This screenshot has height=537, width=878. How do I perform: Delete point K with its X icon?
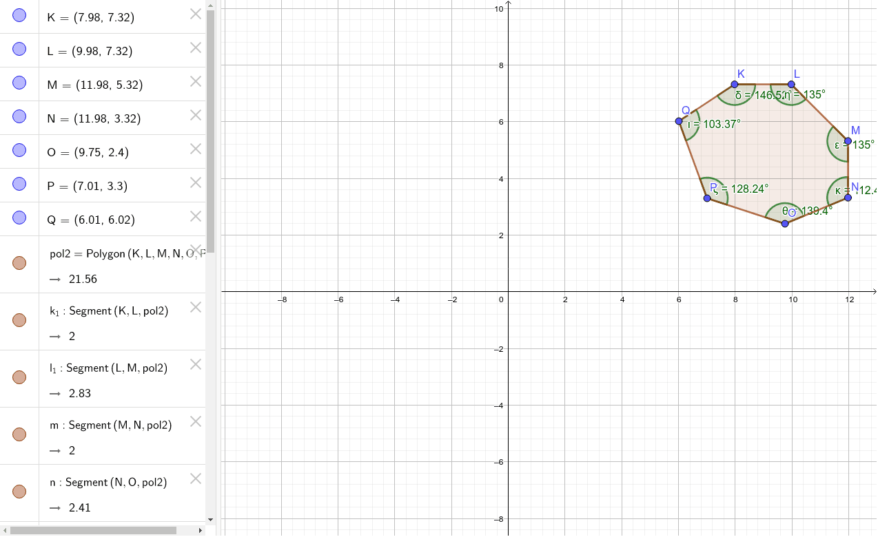[196, 14]
